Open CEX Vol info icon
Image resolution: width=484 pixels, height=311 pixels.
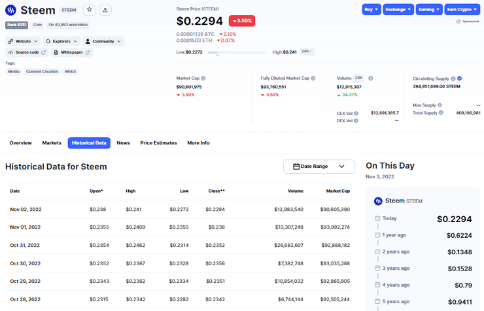(356, 114)
